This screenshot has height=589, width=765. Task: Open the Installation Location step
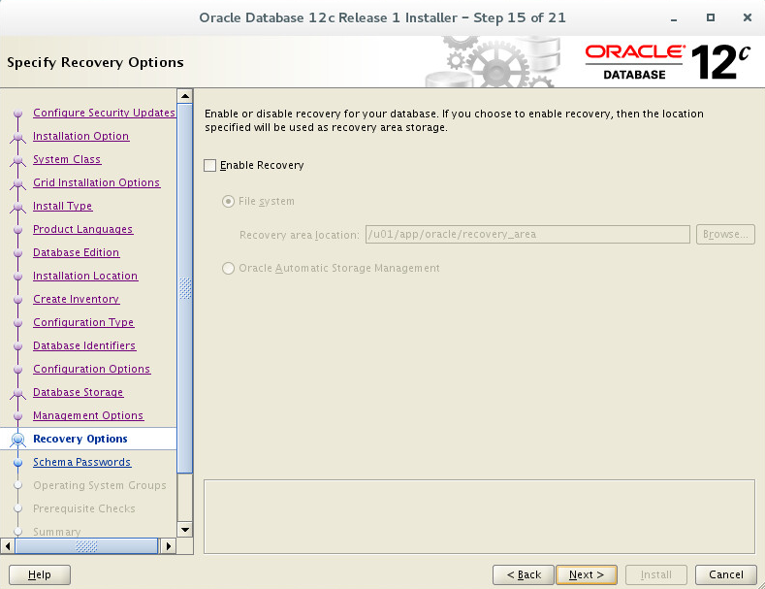[x=85, y=276]
